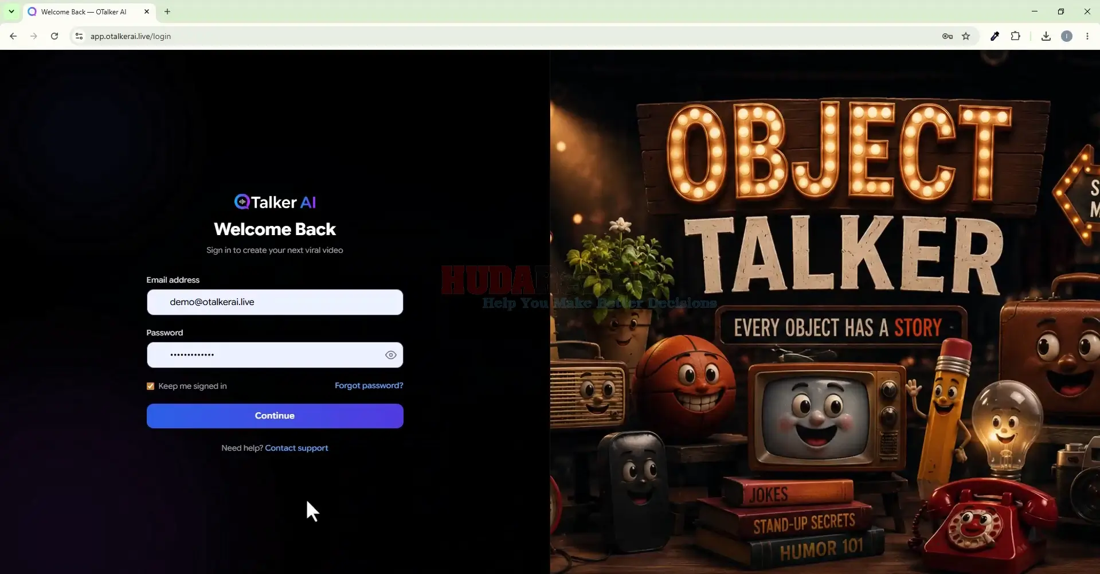The image size is (1100, 574).
Task: Show password with the eye icon
Action: coord(391,355)
